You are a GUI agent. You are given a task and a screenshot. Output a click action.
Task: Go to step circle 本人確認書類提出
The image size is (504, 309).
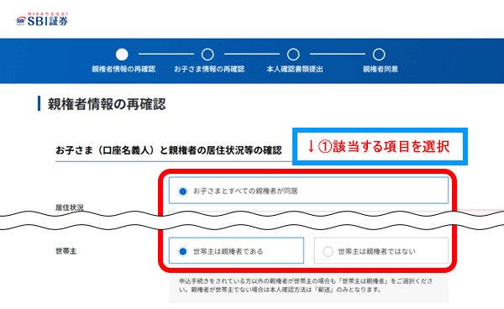coord(293,55)
